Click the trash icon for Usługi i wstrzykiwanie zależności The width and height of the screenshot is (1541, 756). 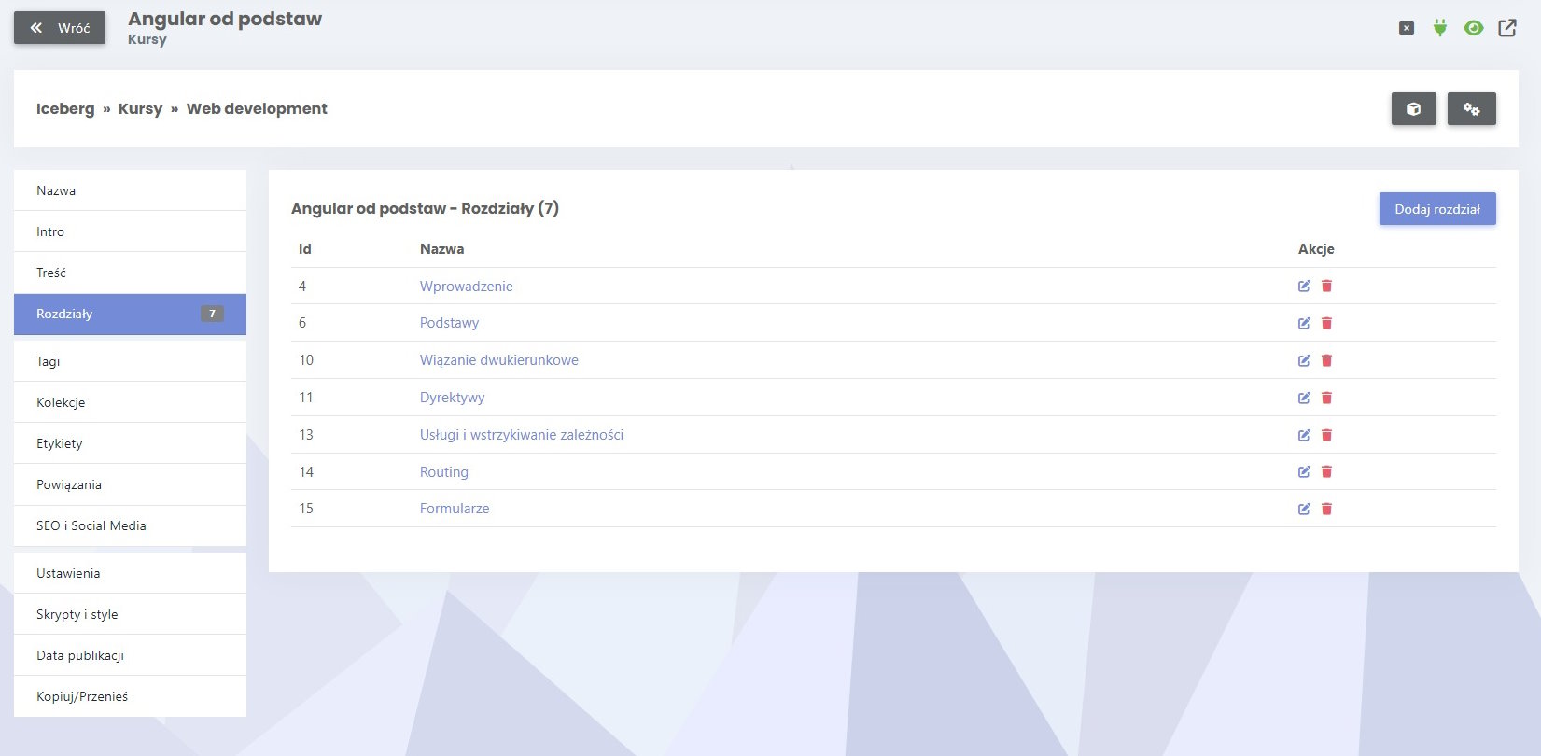tap(1326, 435)
